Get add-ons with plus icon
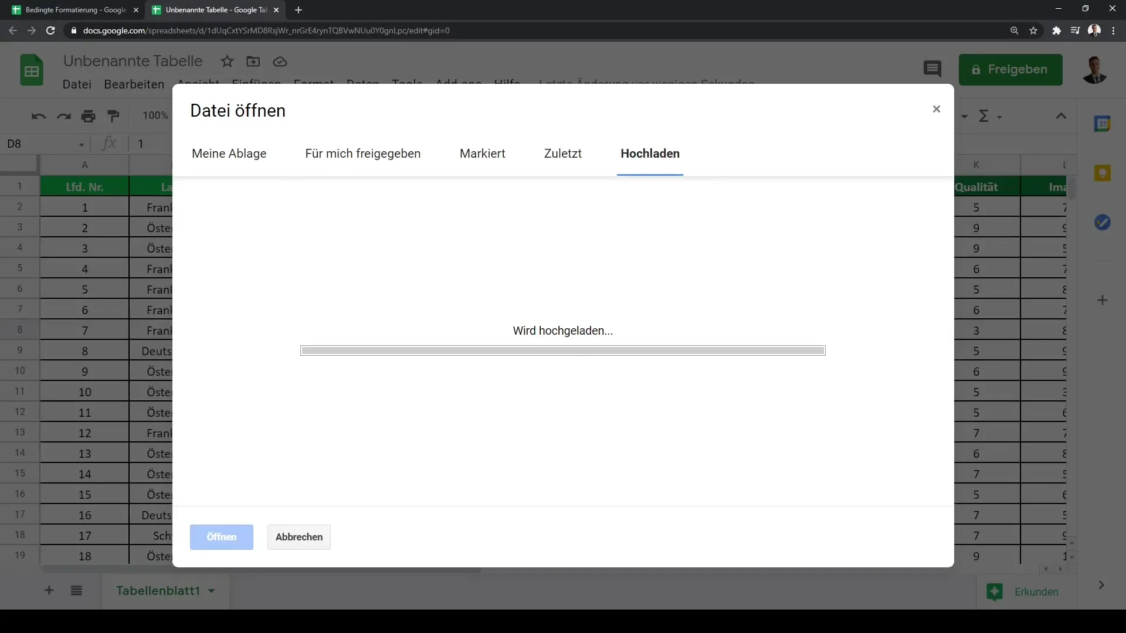This screenshot has height=633, width=1126. (x=1102, y=300)
